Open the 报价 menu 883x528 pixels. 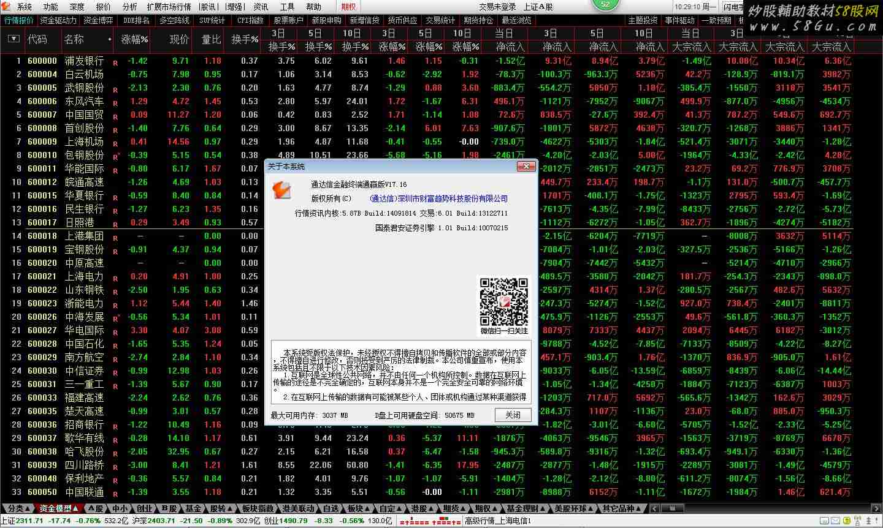[x=104, y=7]
